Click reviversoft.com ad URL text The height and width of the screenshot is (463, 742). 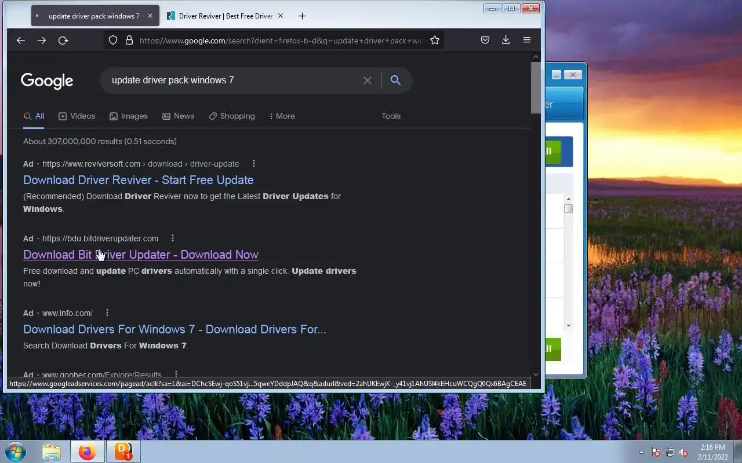tap(141, 164)
